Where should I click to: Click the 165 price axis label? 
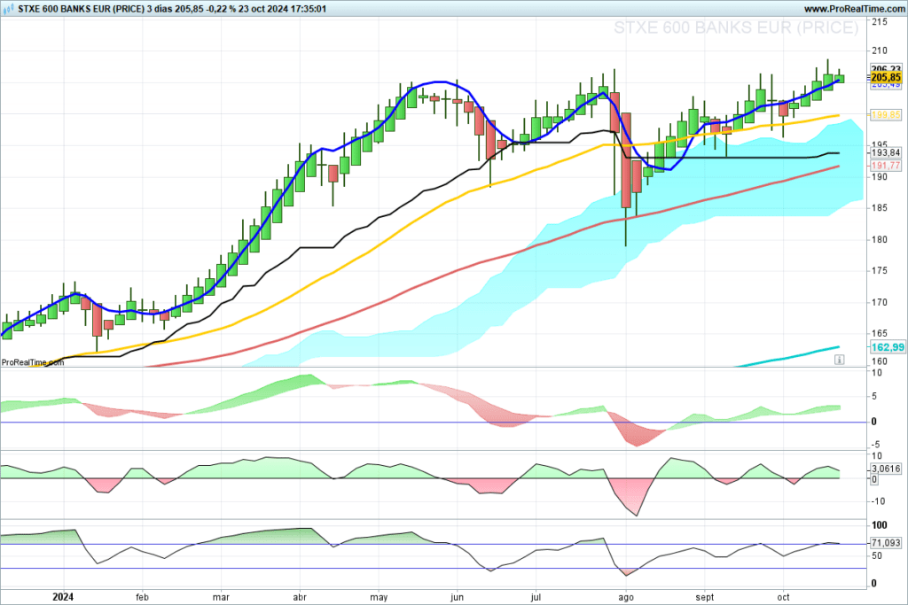(x=880, y=333)
